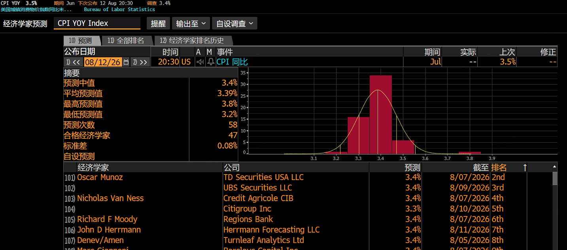
Task: Open the calendar date picker icon
Action: 126,62
